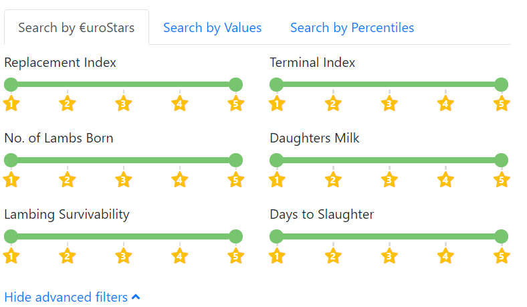
Task: Click the Replacement Index slider left handle
Action: point(11,84)
